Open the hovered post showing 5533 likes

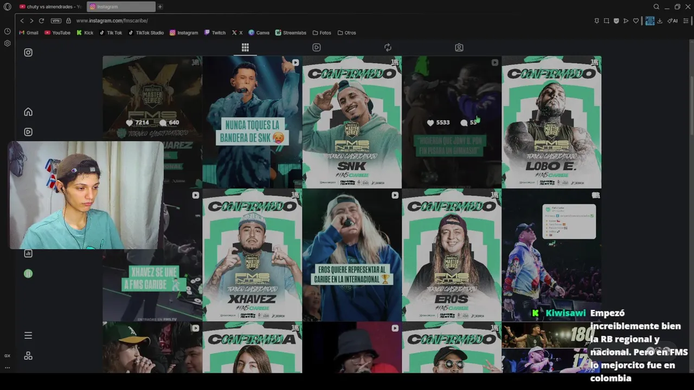click(x=452, y=122)
